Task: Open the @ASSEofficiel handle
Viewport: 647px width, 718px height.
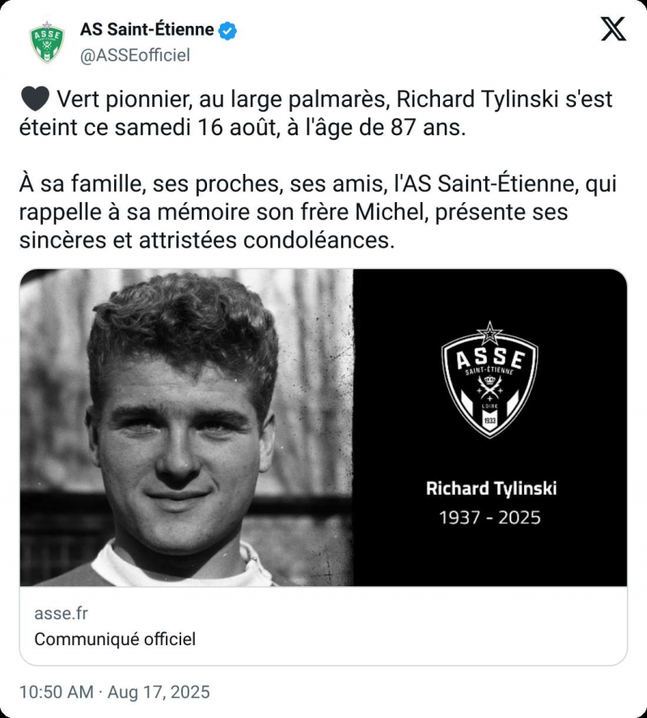Action: pyautogui.click(x=134, y=55)
